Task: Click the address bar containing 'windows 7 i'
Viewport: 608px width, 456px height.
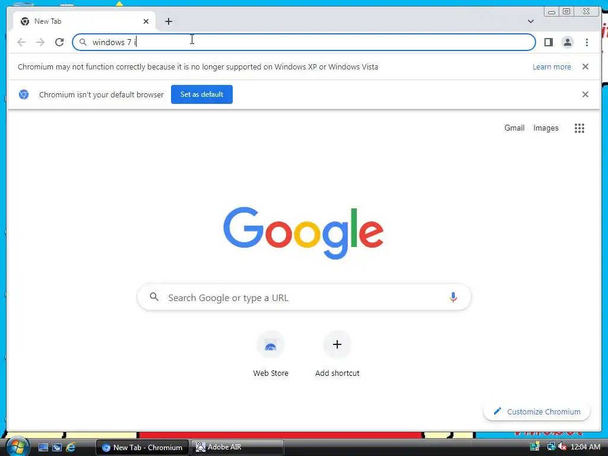Action: [x=303, y=42]
